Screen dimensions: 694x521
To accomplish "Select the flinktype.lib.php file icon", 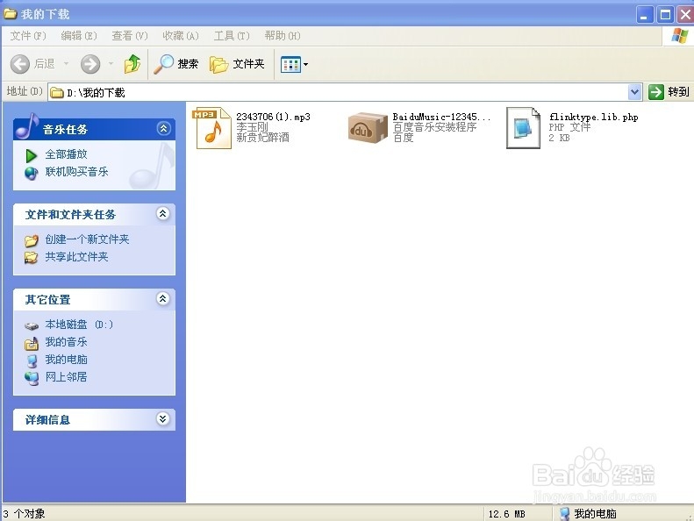I will pos(523,128).
